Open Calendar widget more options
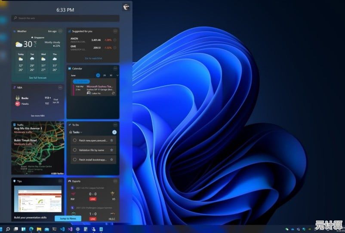Image resolution: width=345 pixels, height=233 pixels. click(x=115, y=68)
